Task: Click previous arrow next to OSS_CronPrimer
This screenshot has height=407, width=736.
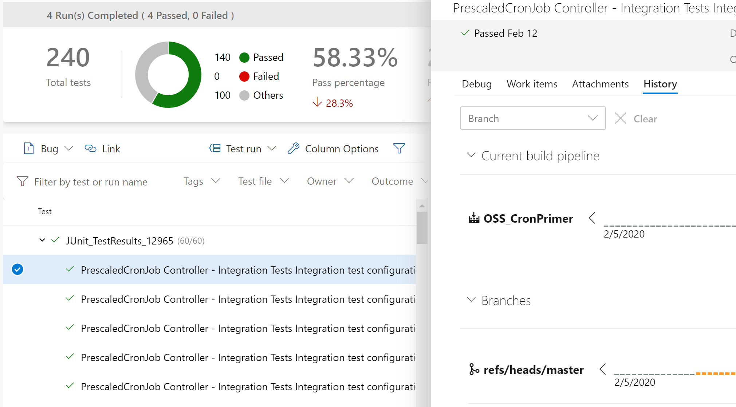Action: (592, 218)
